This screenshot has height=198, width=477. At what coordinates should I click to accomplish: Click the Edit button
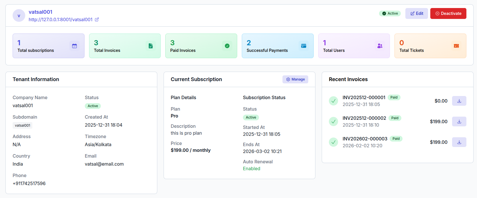click(417, 13)
